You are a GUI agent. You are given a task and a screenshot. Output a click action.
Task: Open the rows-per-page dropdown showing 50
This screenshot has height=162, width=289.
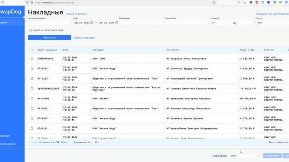pyautogui.click(x=97, y=142)
